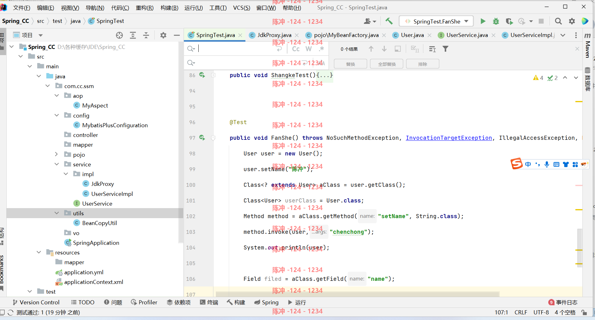The image size is (595, 320).
Task: Open user account icon in toolbar
Action: (370, 21)
